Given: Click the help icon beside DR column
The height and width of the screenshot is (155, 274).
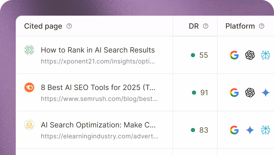Looking at the screenshot, I should pos(206,26).
